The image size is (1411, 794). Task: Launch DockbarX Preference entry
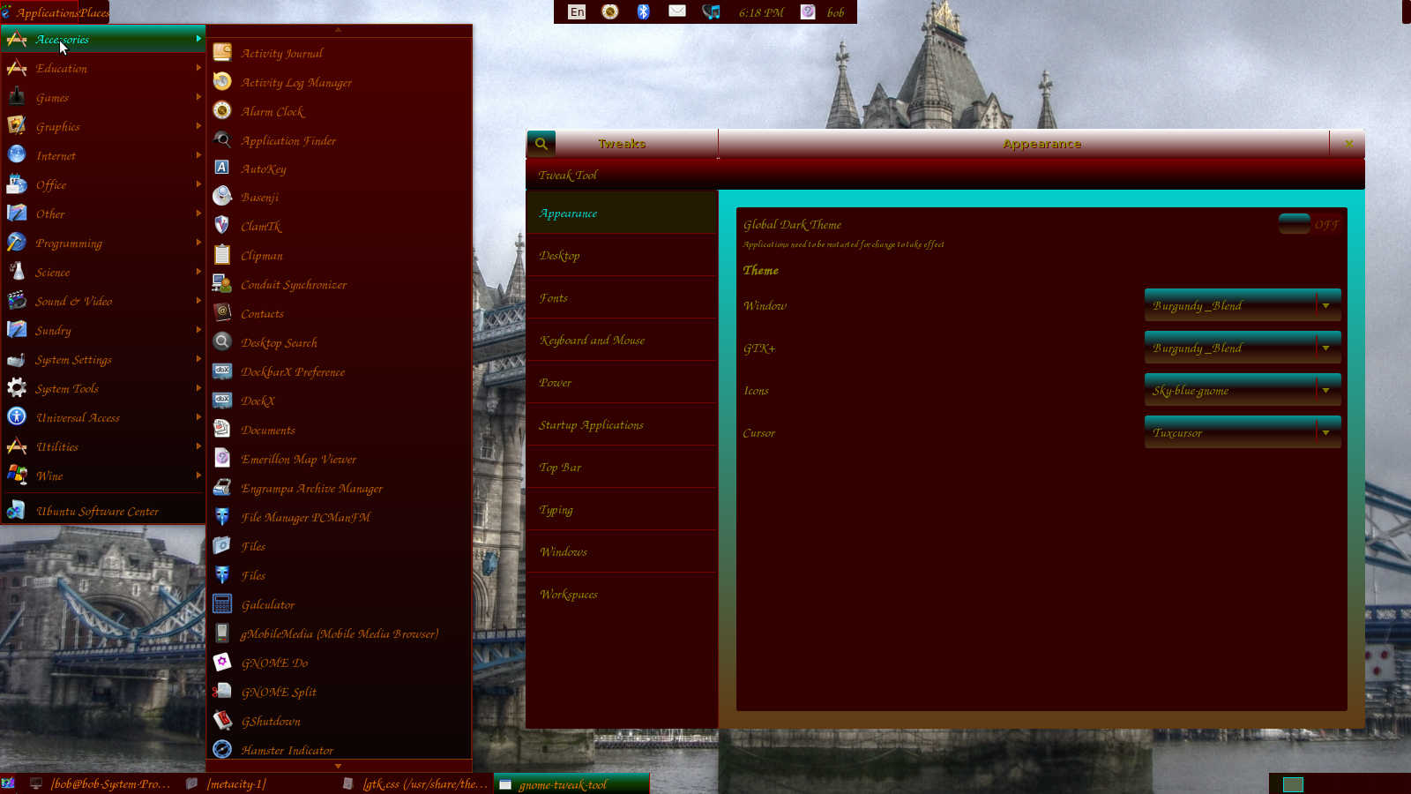click(339, 371)
